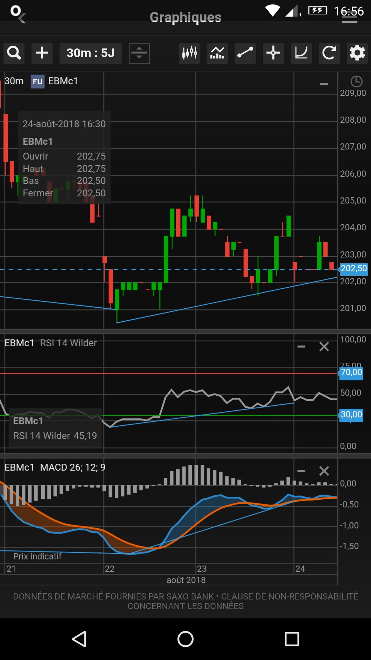Open the 30m : 5J timeframe selector
The height and width of the screenshot is (660, 371).
90,53
